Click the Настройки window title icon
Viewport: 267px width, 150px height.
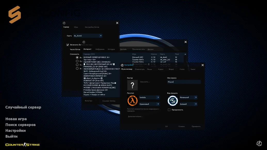click(122, 65)
